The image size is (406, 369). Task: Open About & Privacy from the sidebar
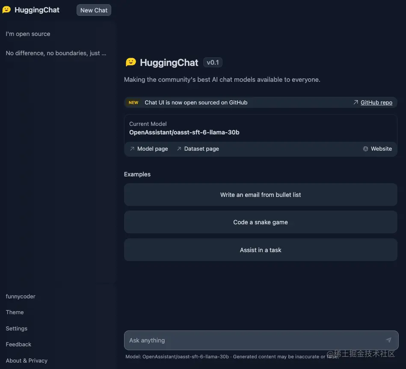[27, 360]
